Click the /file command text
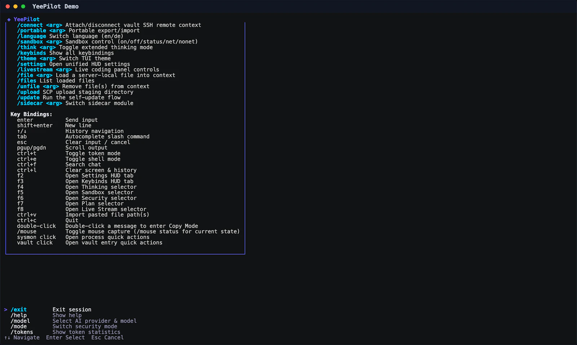 pyautogui.click(x=25, y=75)
